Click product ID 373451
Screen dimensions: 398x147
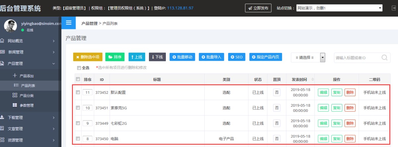pos(102,108)
